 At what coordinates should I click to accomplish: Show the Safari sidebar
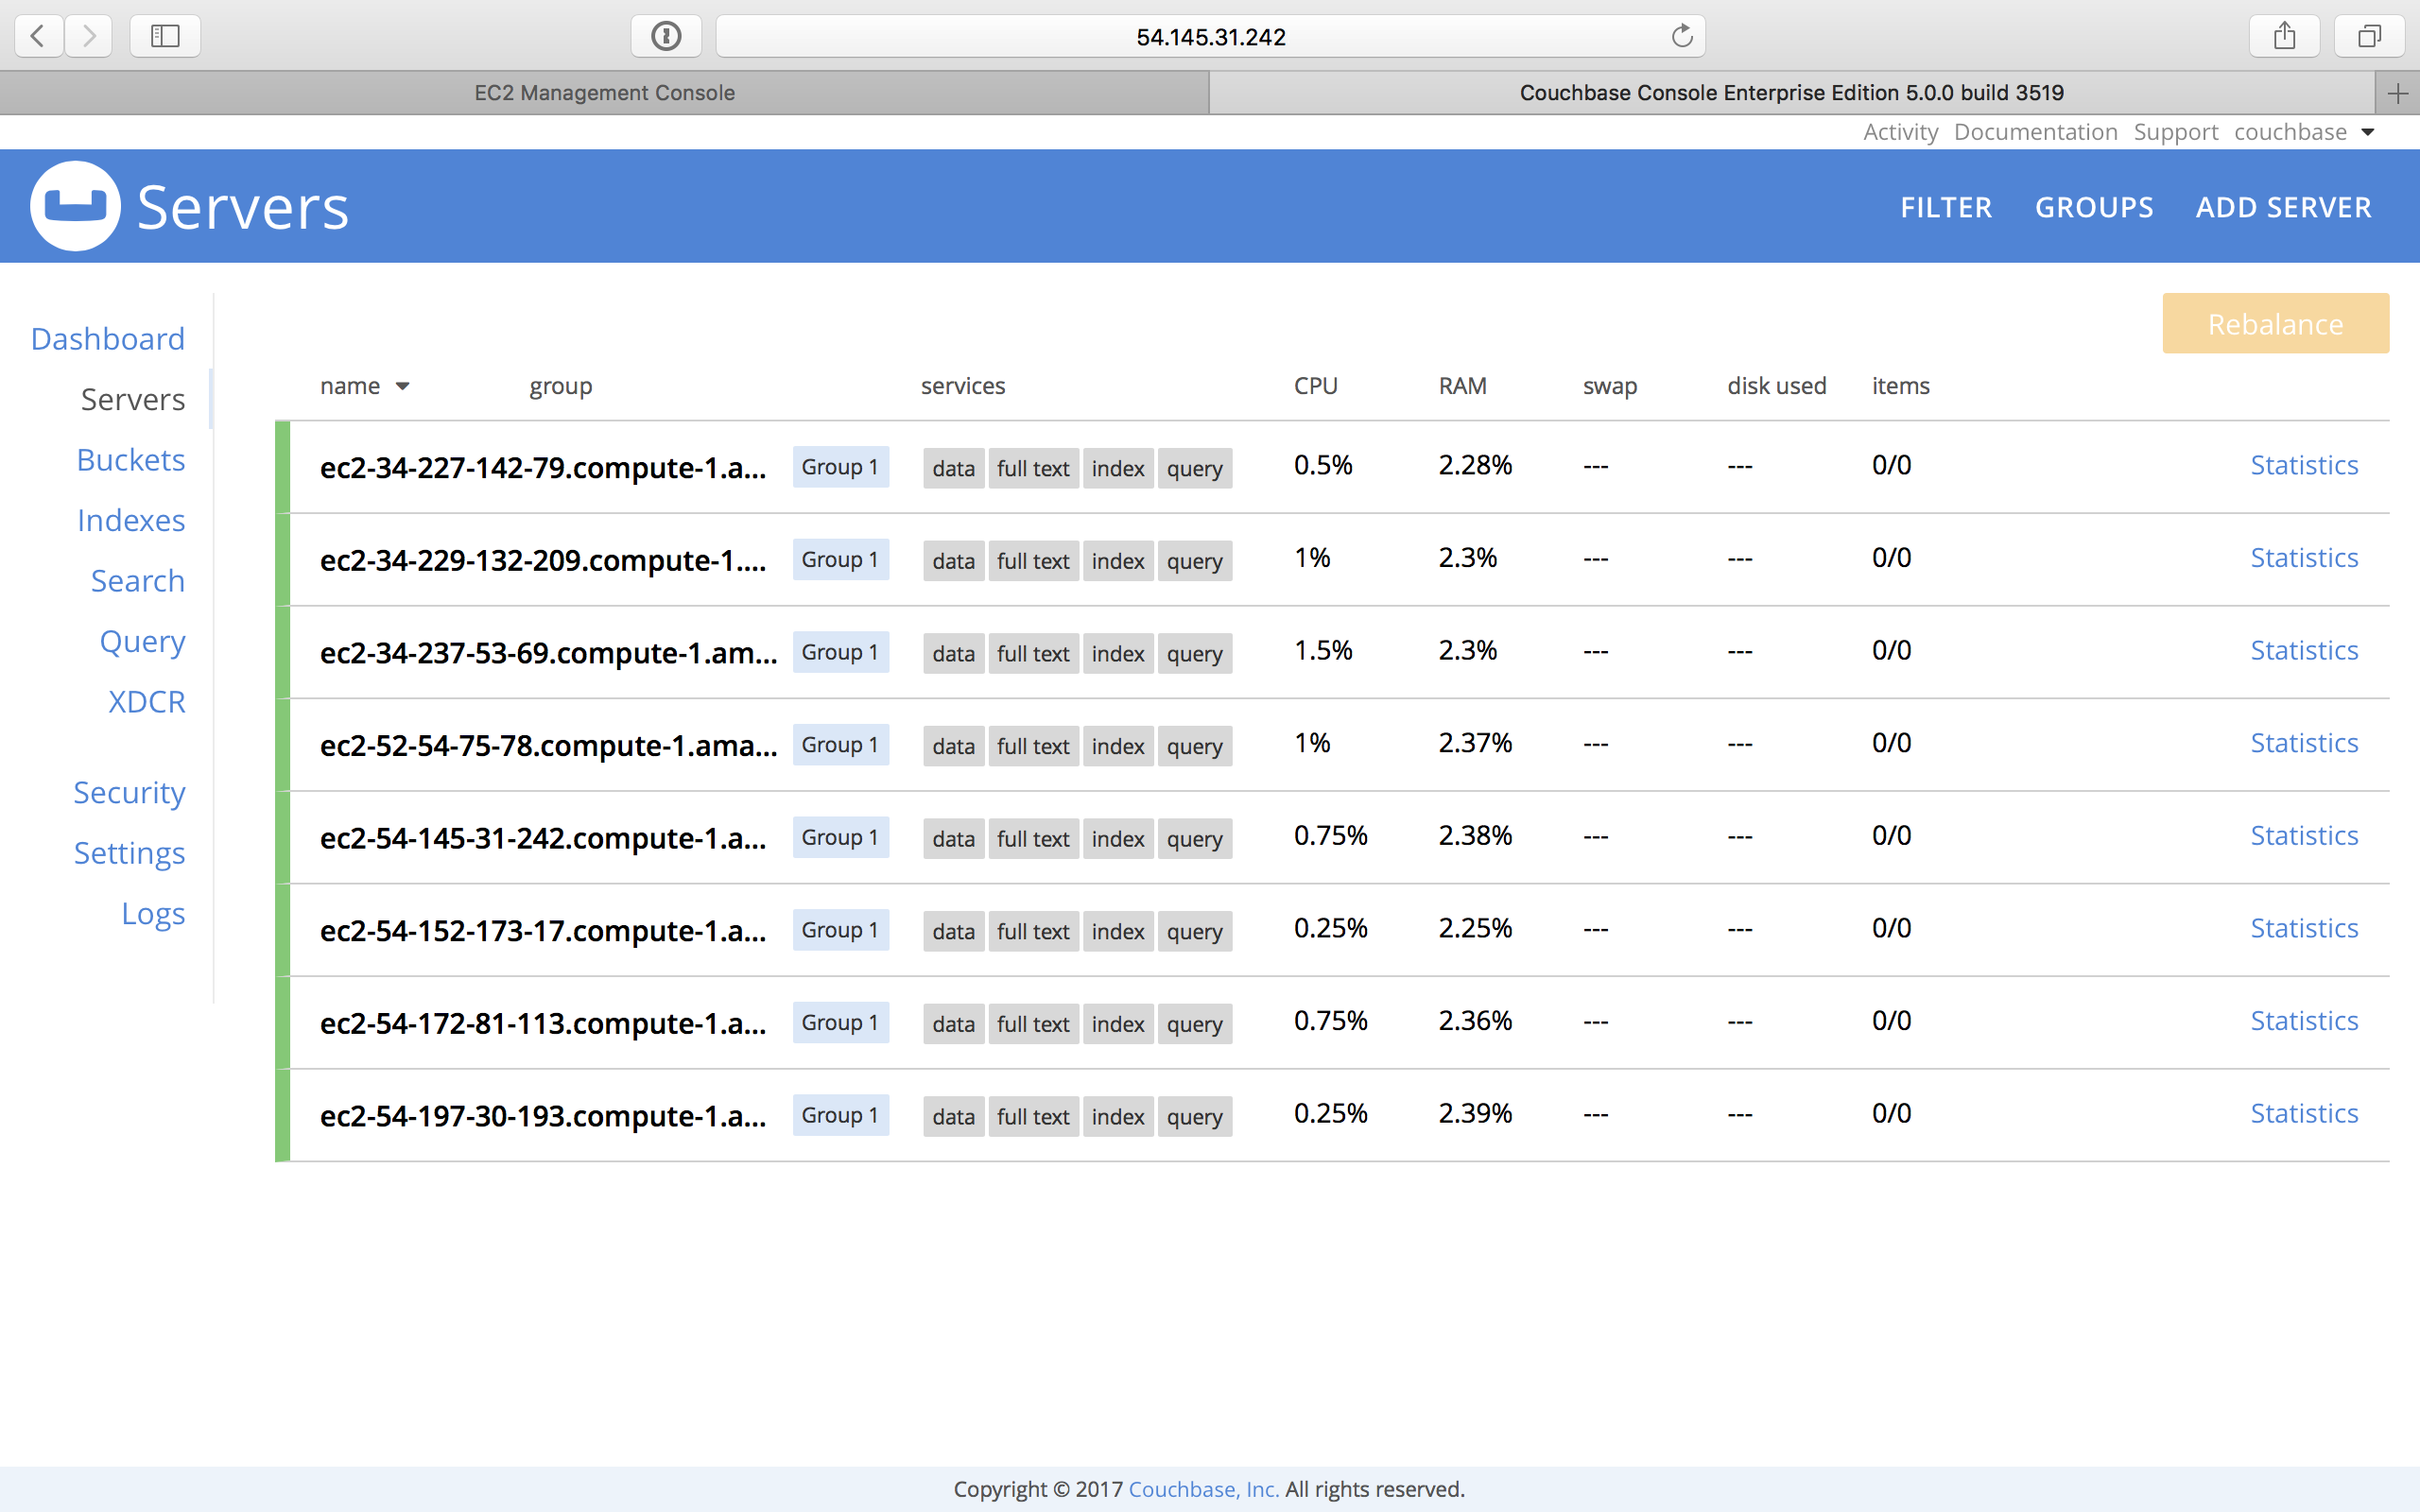165,36
